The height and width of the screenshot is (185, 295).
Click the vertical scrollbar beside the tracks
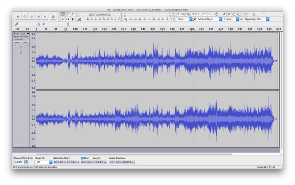coord(281,91)
